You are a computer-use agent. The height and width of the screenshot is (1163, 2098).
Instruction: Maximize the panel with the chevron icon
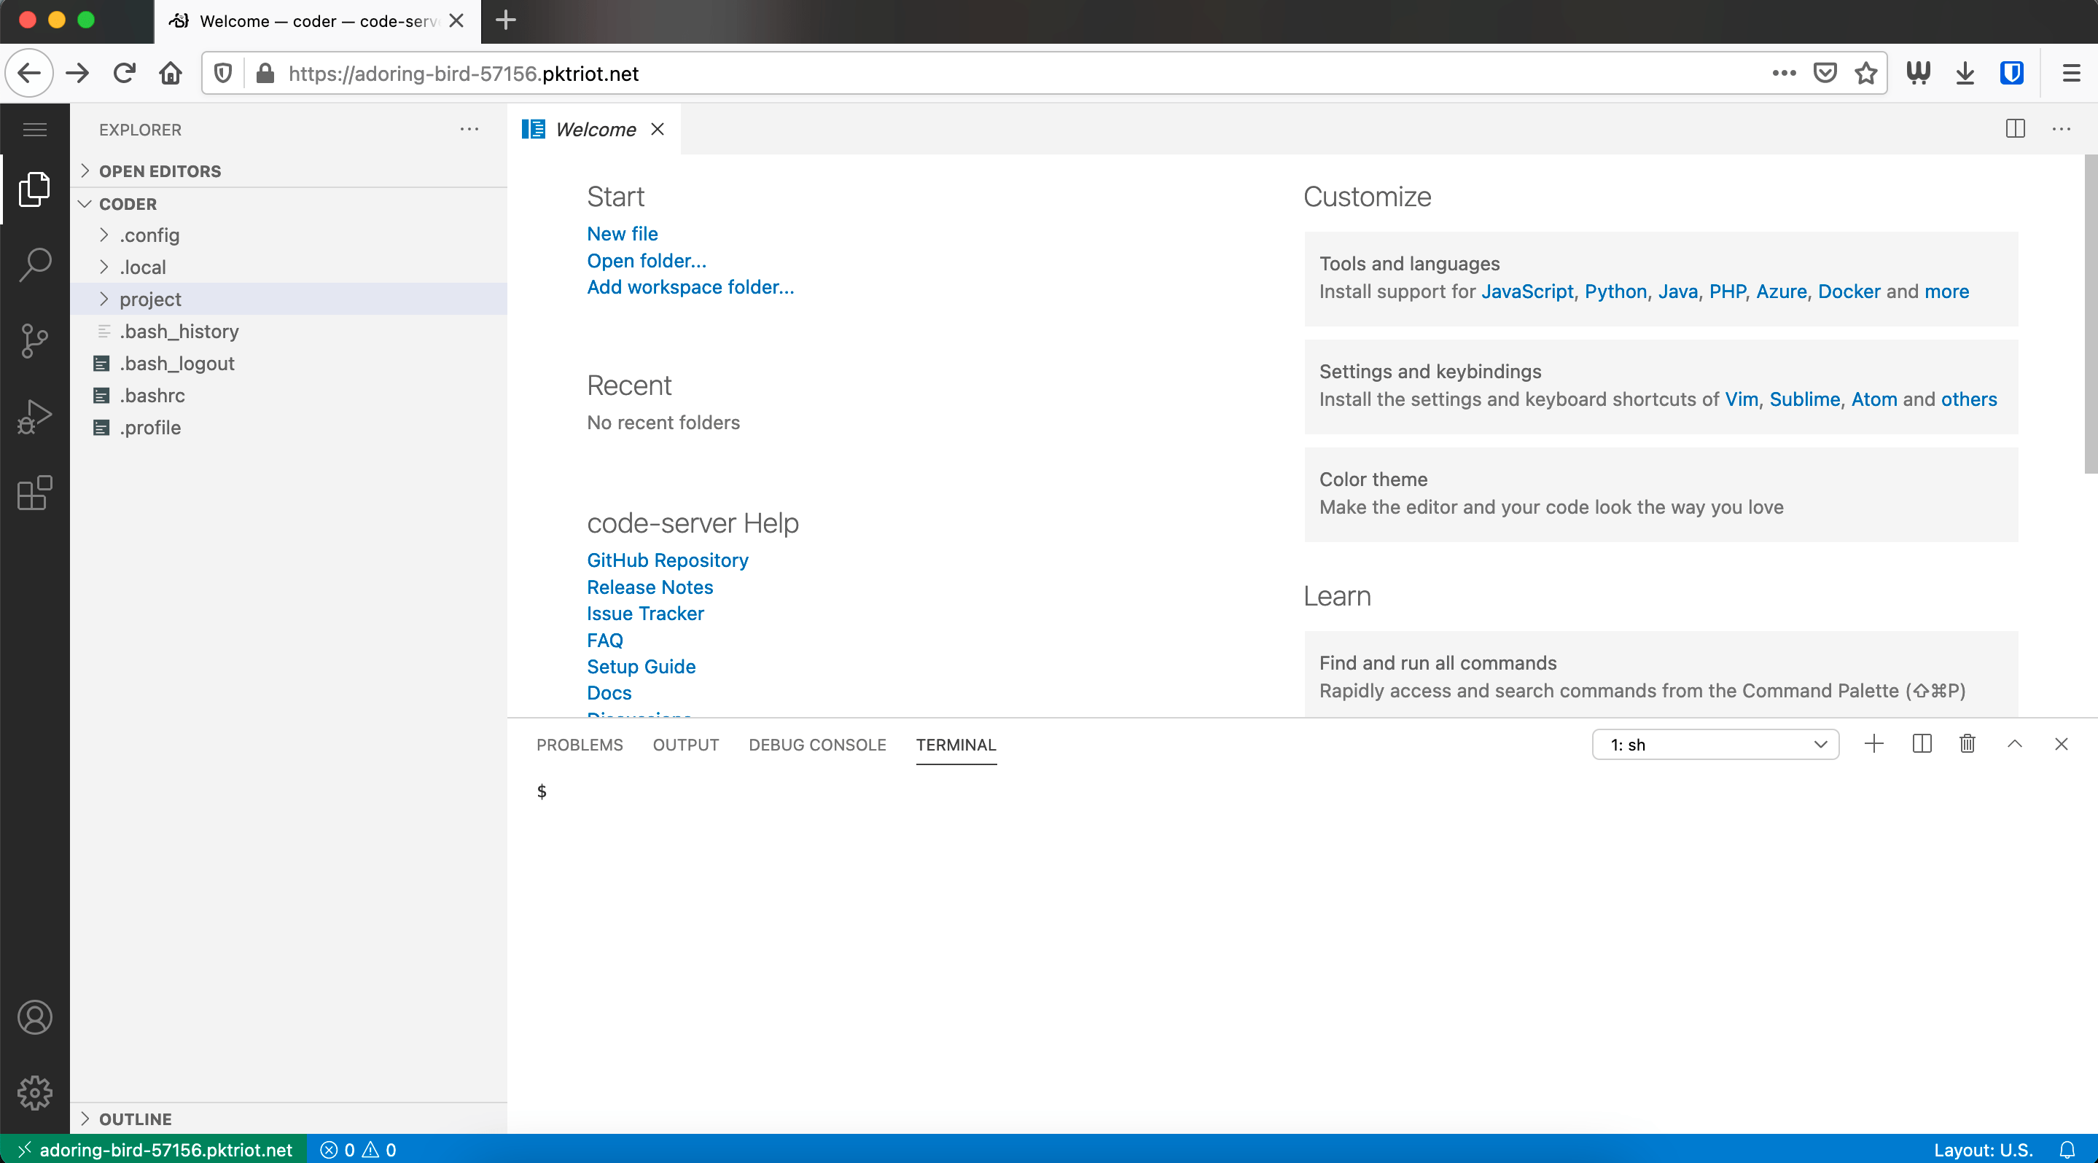pos(2014,744)
